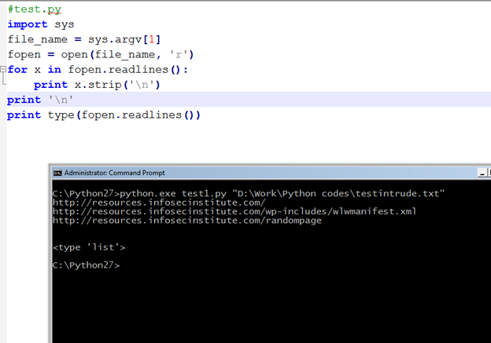
Task: Click the 'import sys' line in the editor
Action: click(x=41, y=24)
